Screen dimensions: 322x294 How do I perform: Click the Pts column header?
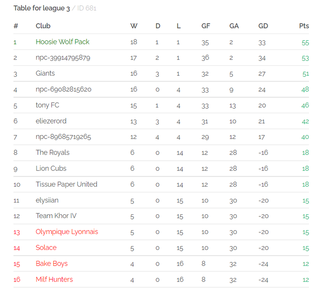(304, 26)
